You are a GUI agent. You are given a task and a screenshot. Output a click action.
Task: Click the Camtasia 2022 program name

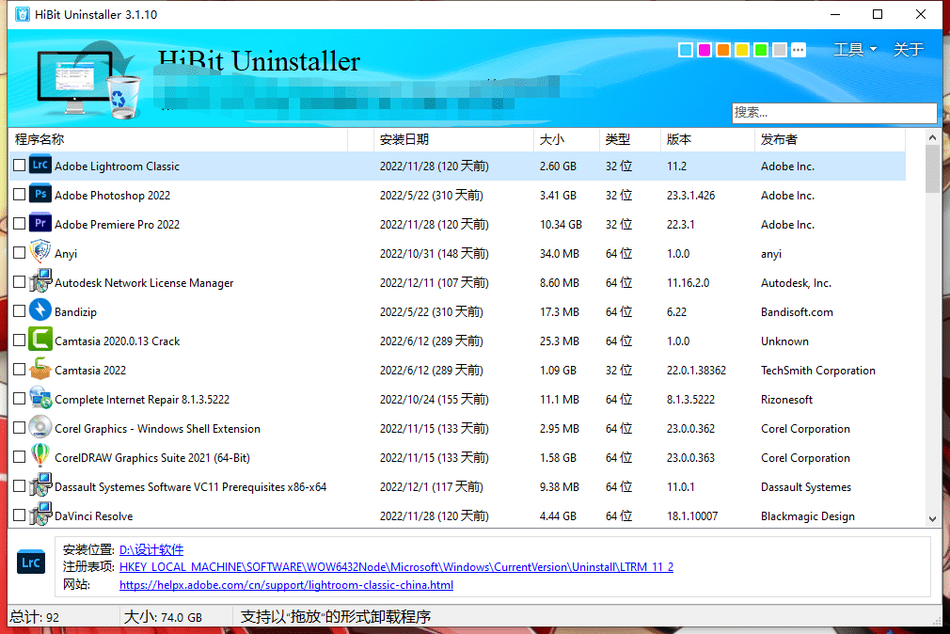(90, 371)
